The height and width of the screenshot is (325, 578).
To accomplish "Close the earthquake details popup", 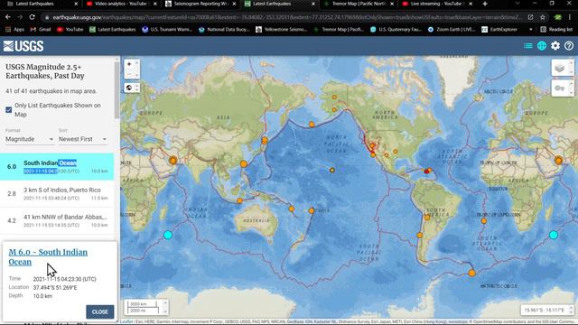I will coord(100,311).
